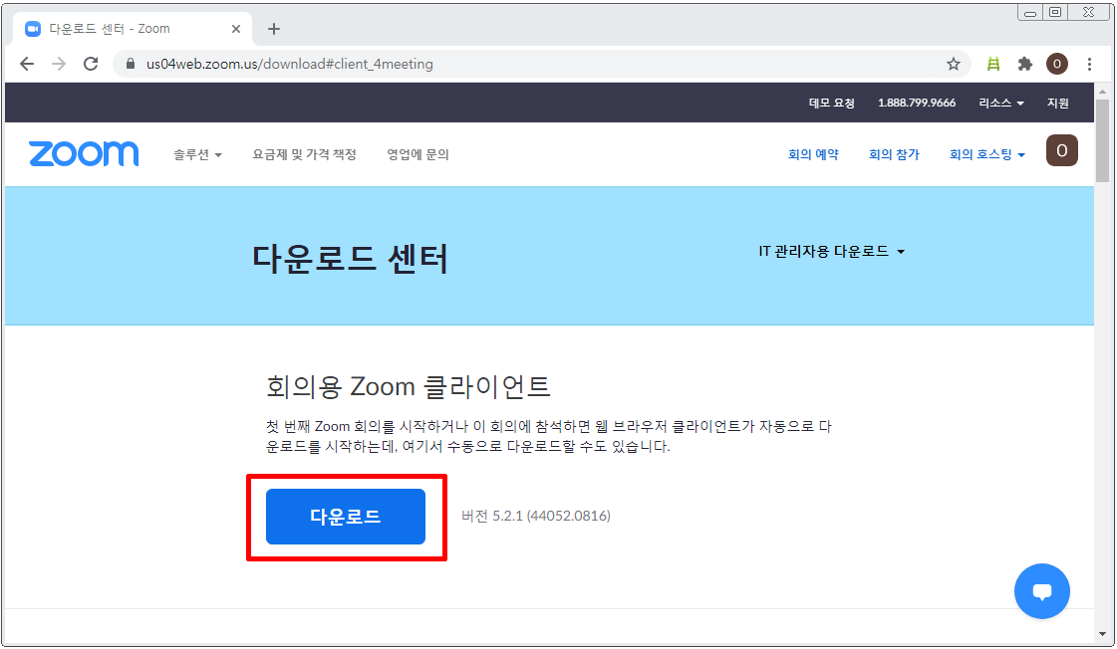The width and height of the screenshot is (1117, 649).
Task: Click 회의 참가 link
Action: [894, 154]
